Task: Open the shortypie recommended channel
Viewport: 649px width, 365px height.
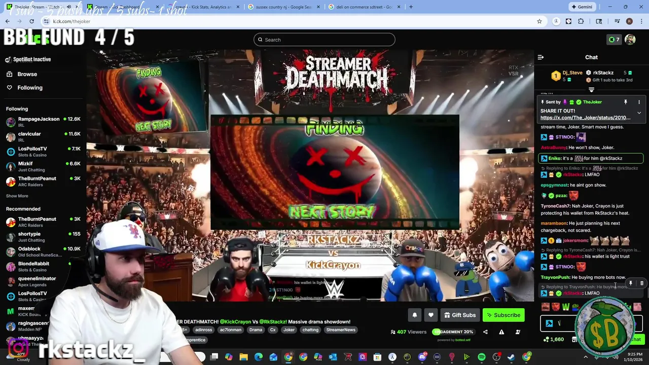Action: click(43, 237)
